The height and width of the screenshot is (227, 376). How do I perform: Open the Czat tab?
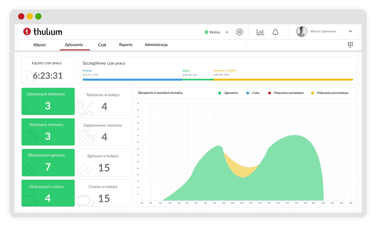102,45
